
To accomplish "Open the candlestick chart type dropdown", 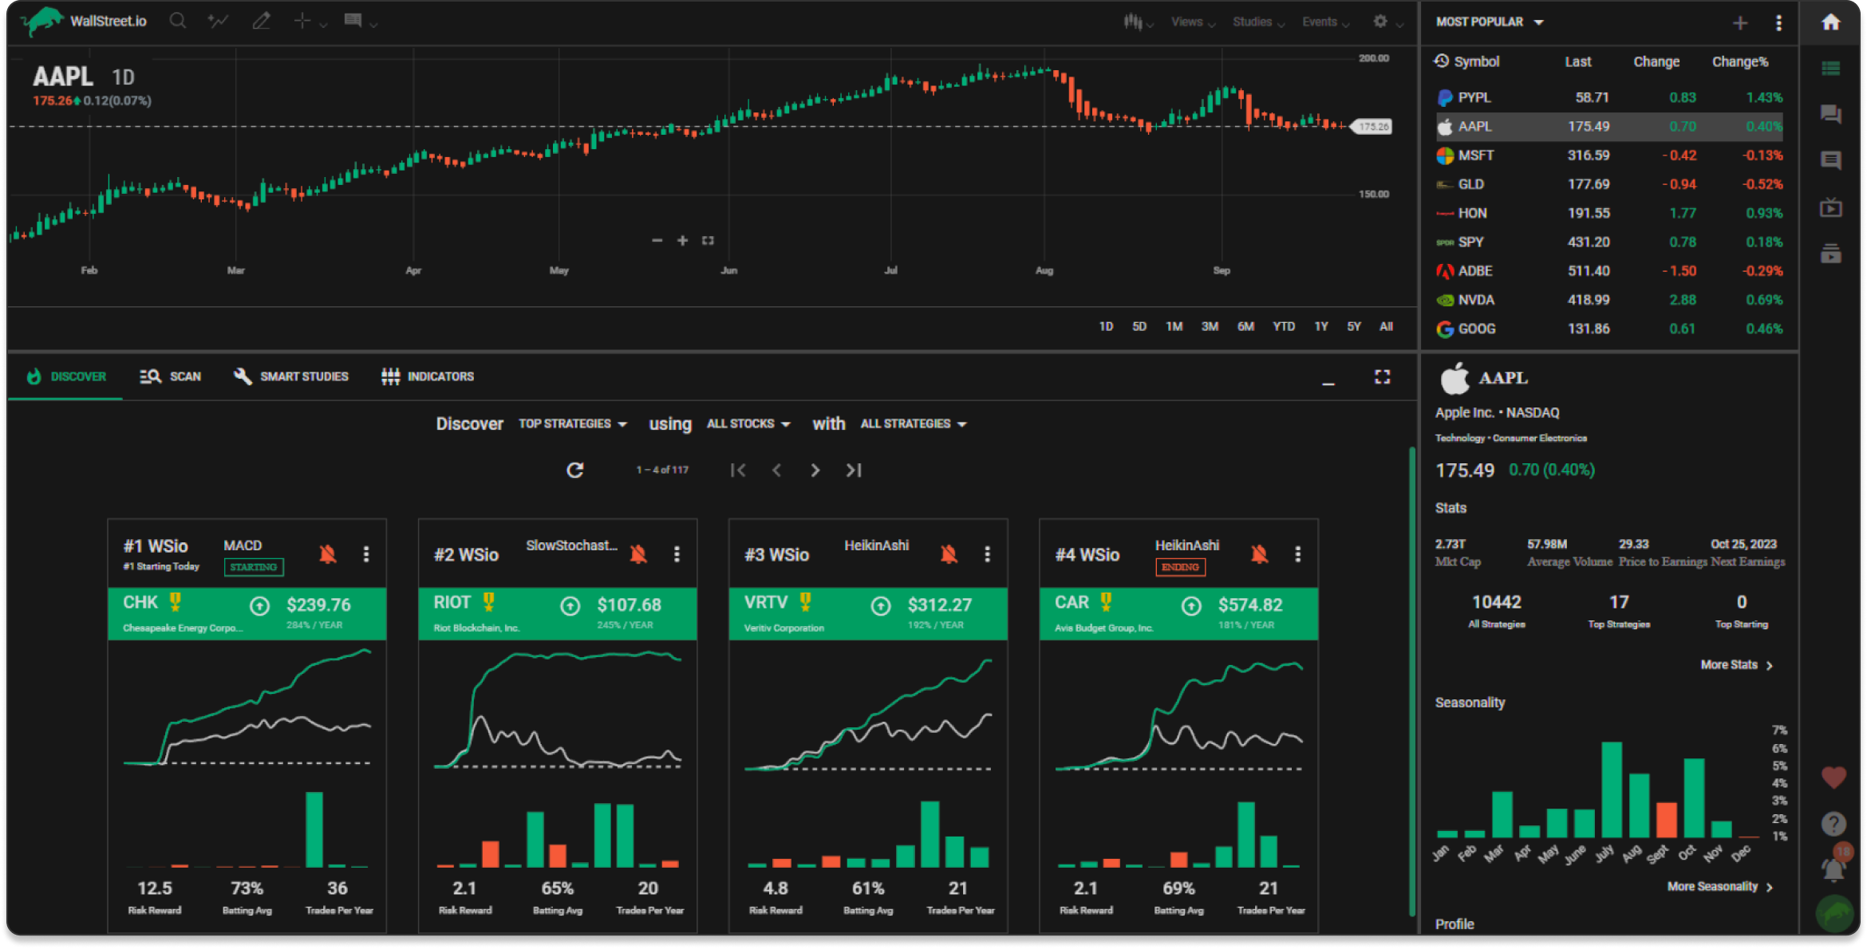I will tap(1139, 22).
